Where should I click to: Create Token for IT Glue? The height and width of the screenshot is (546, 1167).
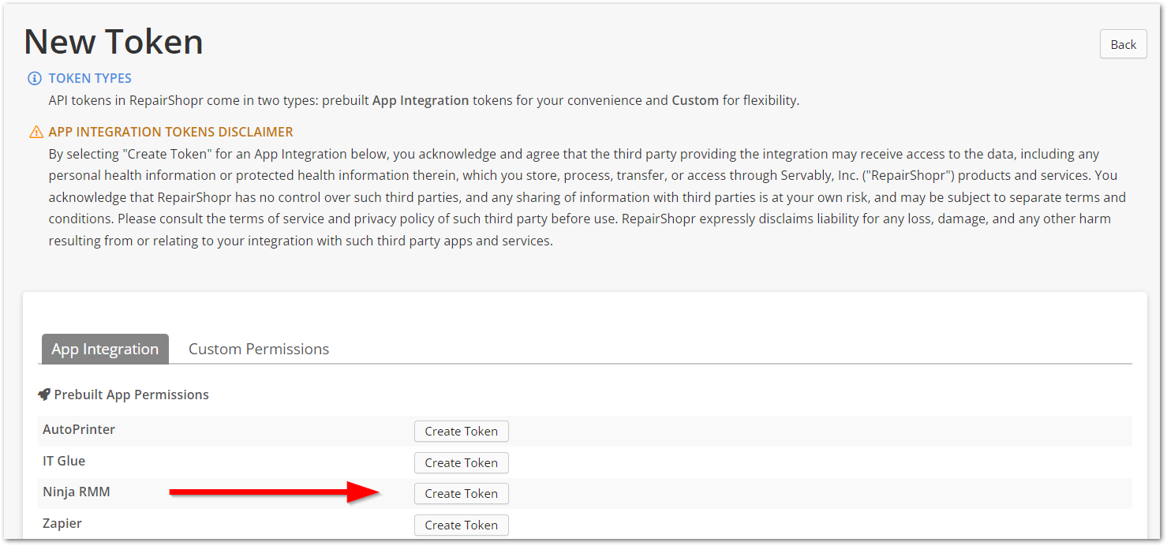[461, 462]
